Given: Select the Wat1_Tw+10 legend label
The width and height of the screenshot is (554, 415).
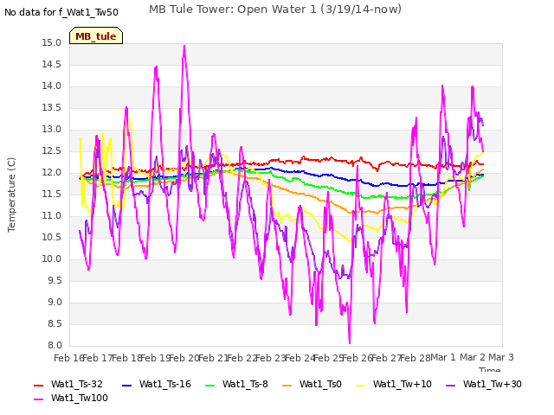Looking at the screenshot, I should (402, 384).
